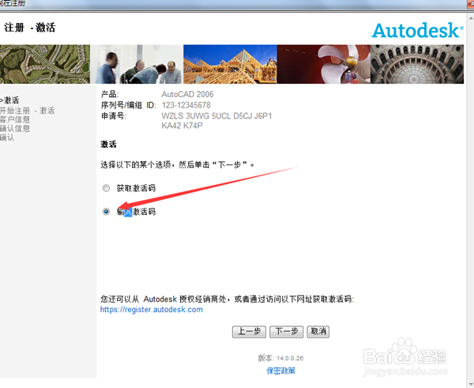Viewport: 474px width, 388px height.
Task: Select the 激活 step in sidebar
Action: 9,100
